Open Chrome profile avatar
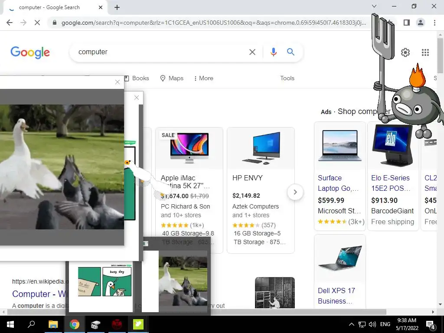This screenshot has width=444, height=333. (x=421, y=23)
